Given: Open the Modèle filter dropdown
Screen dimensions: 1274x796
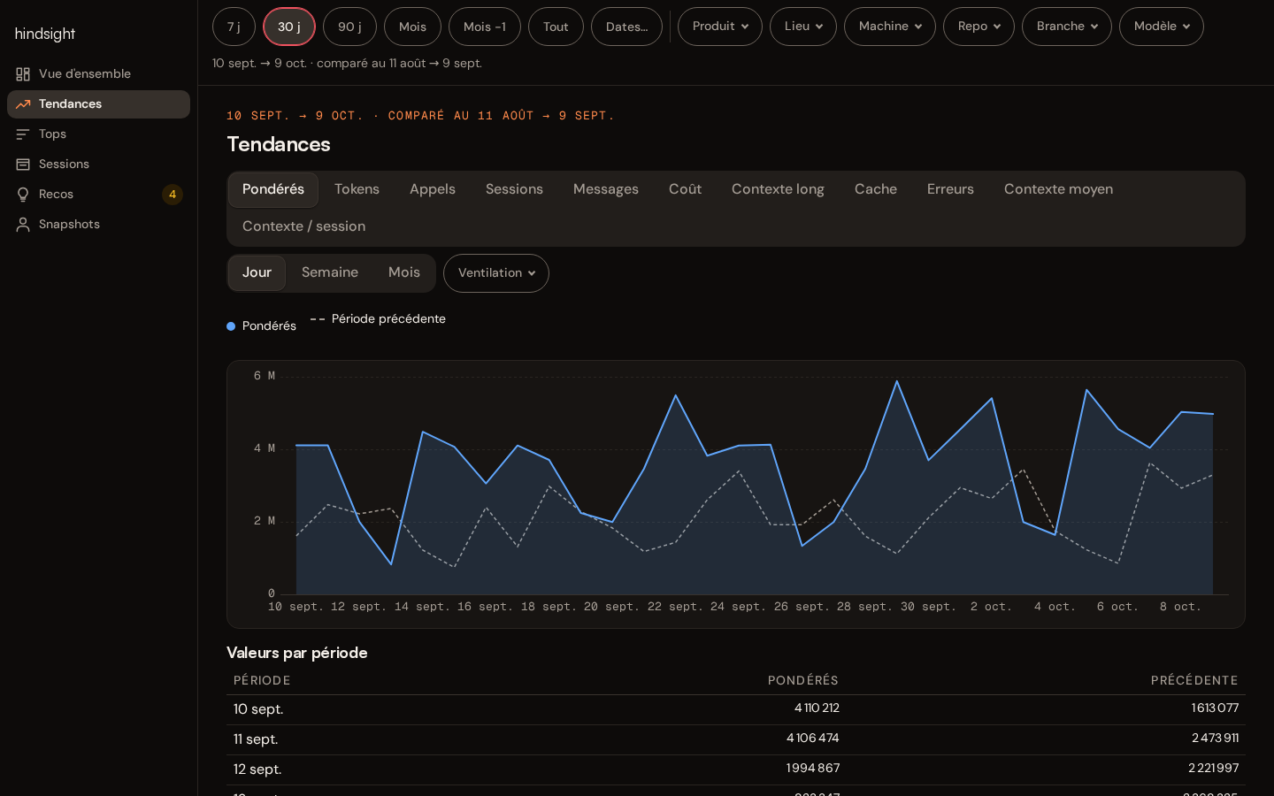Looking at the screenshot, I should [x=1162, y=27].
